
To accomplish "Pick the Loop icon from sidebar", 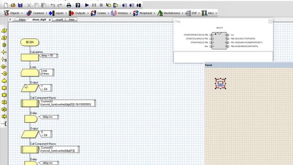I will [x=4, y=81].
